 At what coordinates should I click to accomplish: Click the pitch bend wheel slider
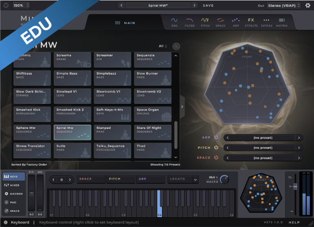[x=31, y=193]
